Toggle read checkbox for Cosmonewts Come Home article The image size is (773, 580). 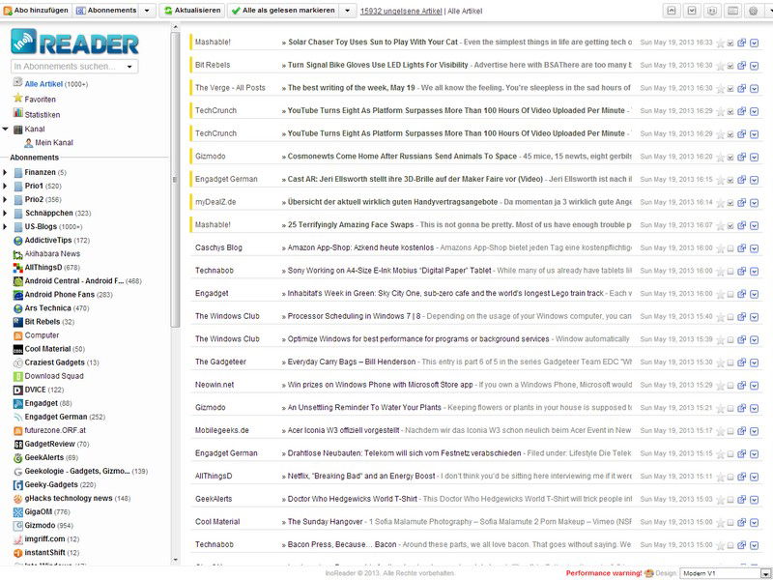point(730,157)
